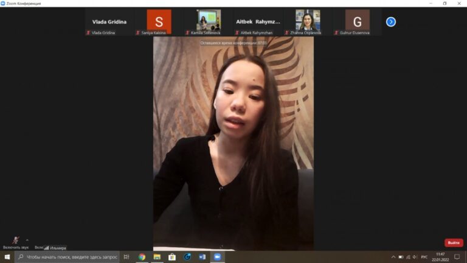Image resolution: width=467 pixels, height=263 pixels.
Task: Launch Google Chrome from taskbar
Action: tap(142, 257)
